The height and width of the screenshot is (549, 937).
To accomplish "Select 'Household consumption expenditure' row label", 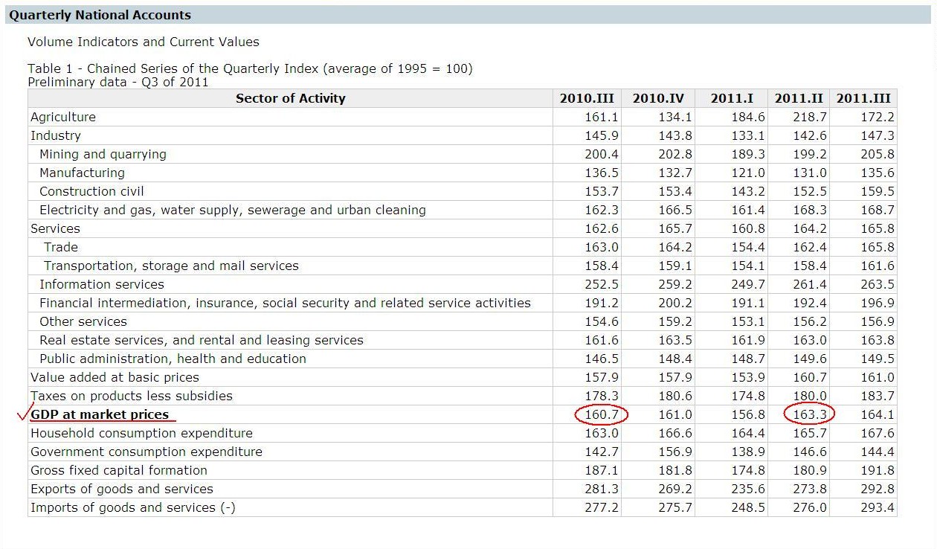I will tap(141, 433).
